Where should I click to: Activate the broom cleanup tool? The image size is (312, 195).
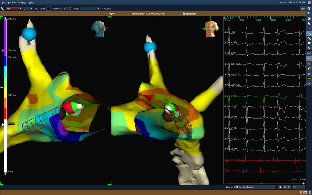pos(309,48)
